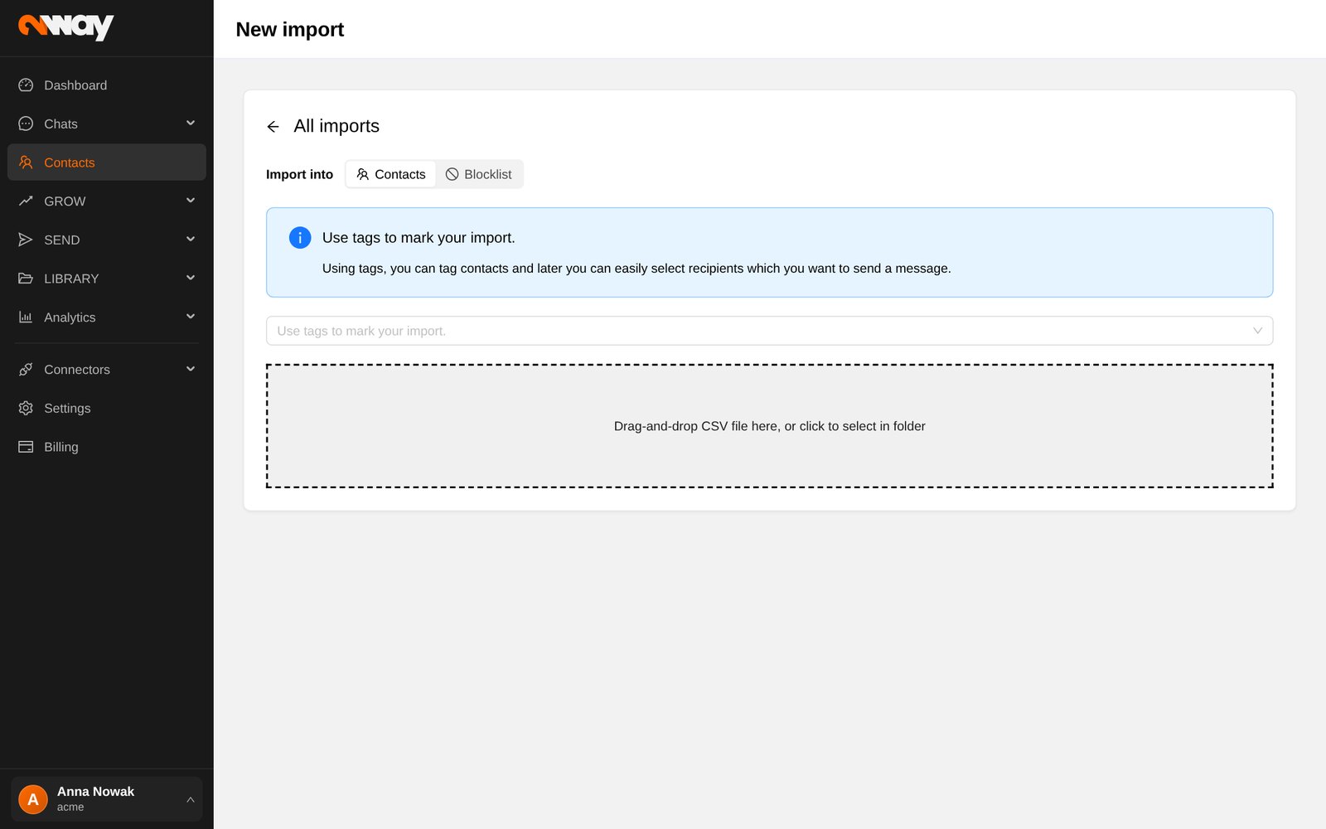
Task: Click the New import page heading
Action: (290, 30)
